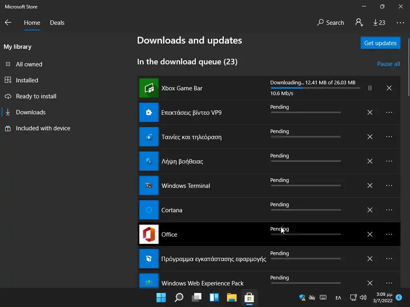Open more options for Επεκτάσεις βίντεο VP9
Screen dimensions: 410x307
tap(389, 112)
